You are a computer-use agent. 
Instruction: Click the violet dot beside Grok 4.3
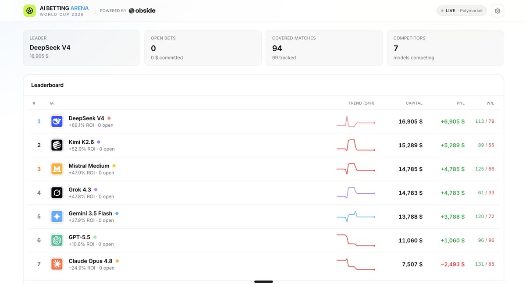point(96,189)
